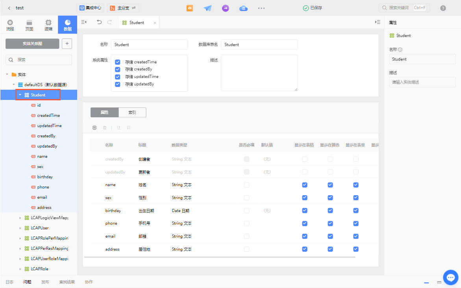Expand the LCAPUserRoleMapping entity

point(20,258)
